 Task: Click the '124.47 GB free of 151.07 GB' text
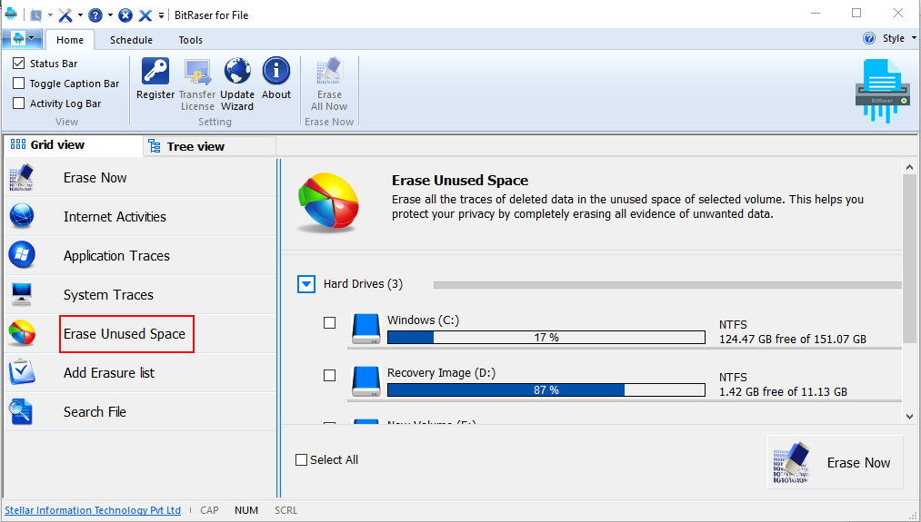[793, 339]
